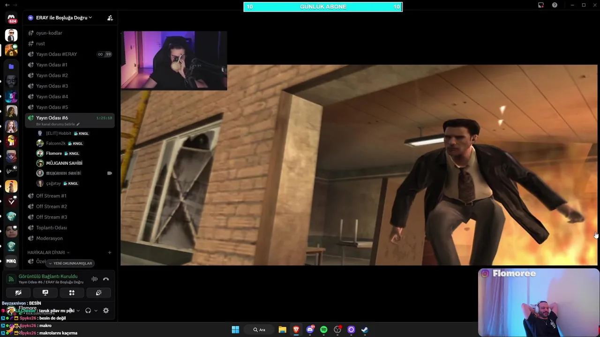Join Moderasyon voice channel

click(70, 238)
